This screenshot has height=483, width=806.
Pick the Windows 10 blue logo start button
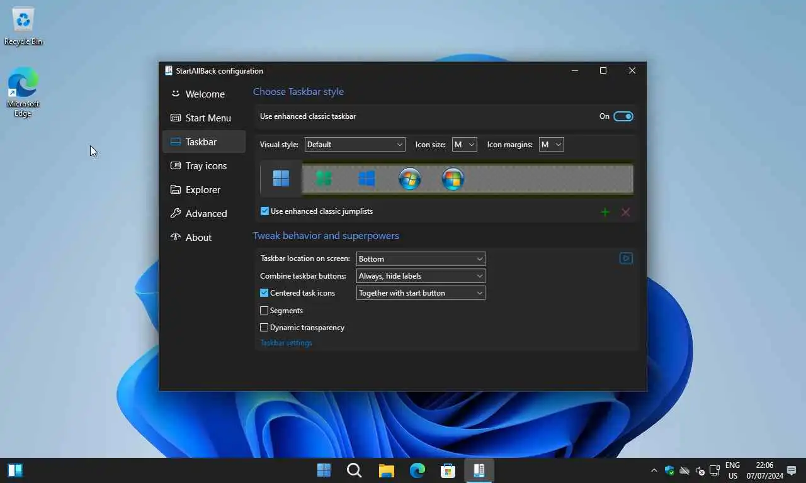[x=366, y=179]
